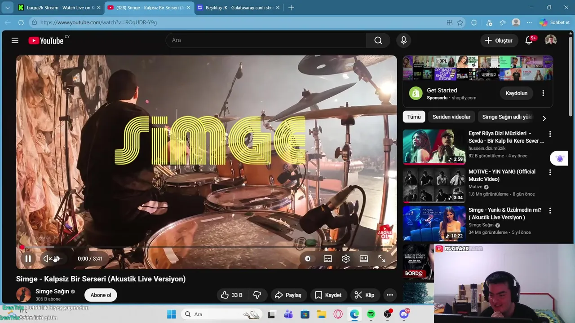575x323 pixels.
Task: Open more actions under the video
Action: click(390, 295)
